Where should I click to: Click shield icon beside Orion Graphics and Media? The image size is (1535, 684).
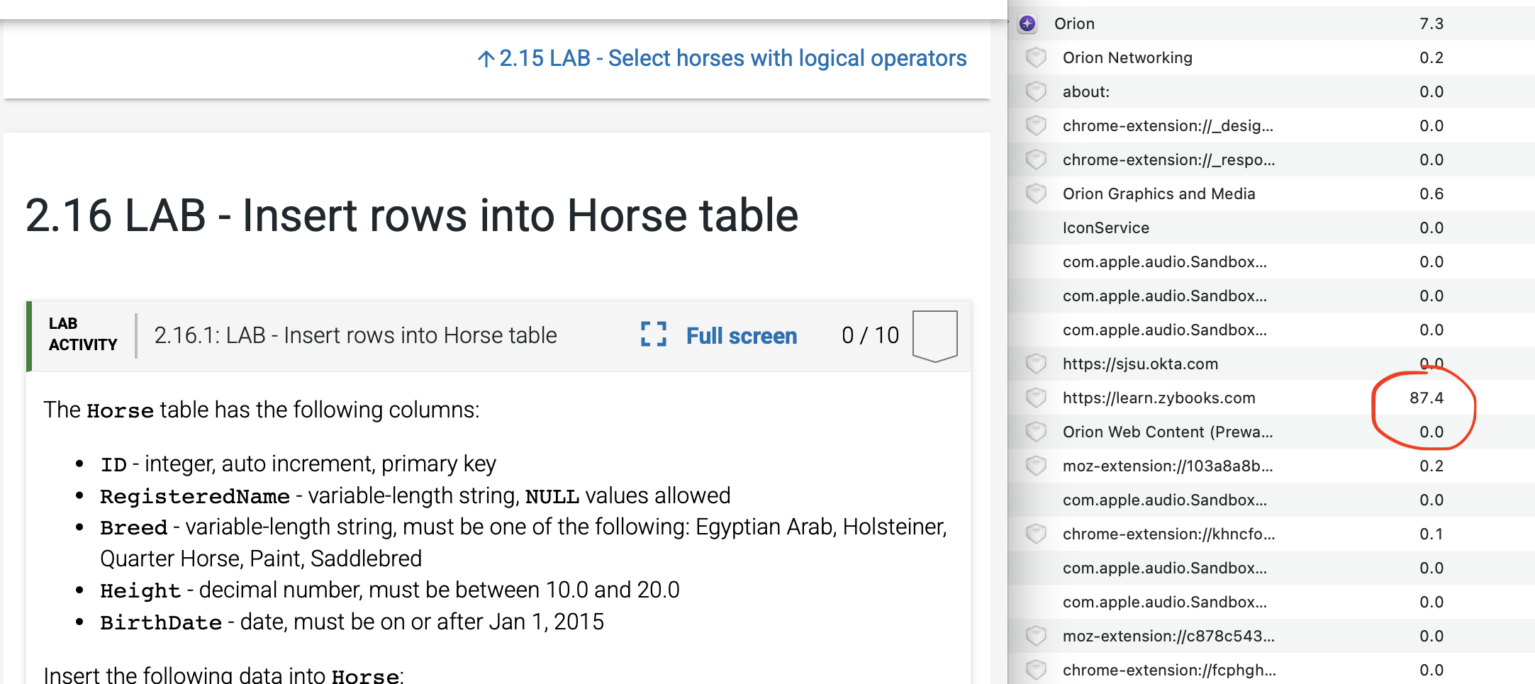point(1036,194)
